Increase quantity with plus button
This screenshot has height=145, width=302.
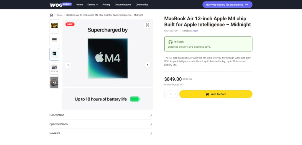(175, 94)
